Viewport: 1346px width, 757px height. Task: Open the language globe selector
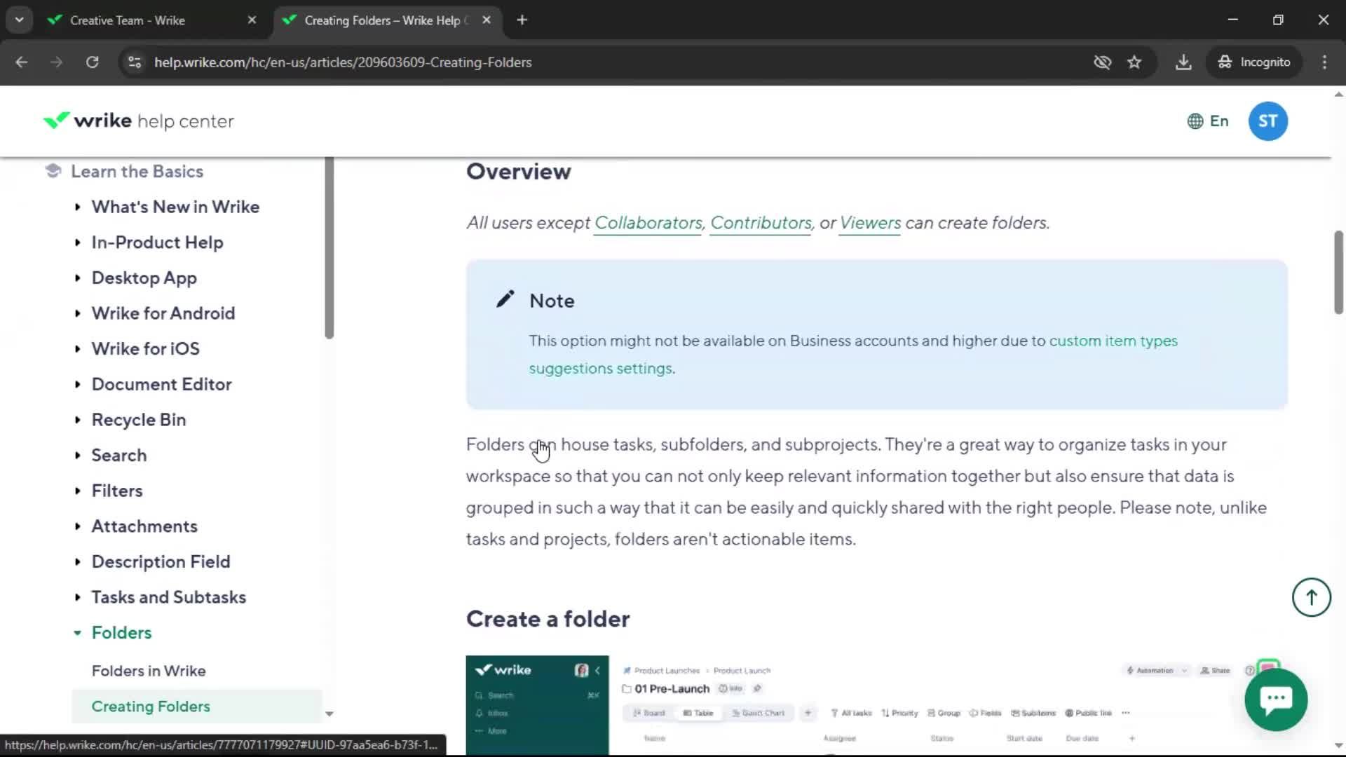click(x=1207, y=121)
